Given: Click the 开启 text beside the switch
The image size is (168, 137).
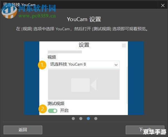Looking at the screenshot, I should pyautogui.click(x=64, y=110).
